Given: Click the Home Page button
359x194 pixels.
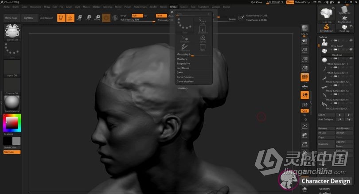Looking at the screenshot, I should (x=11, y=18).
